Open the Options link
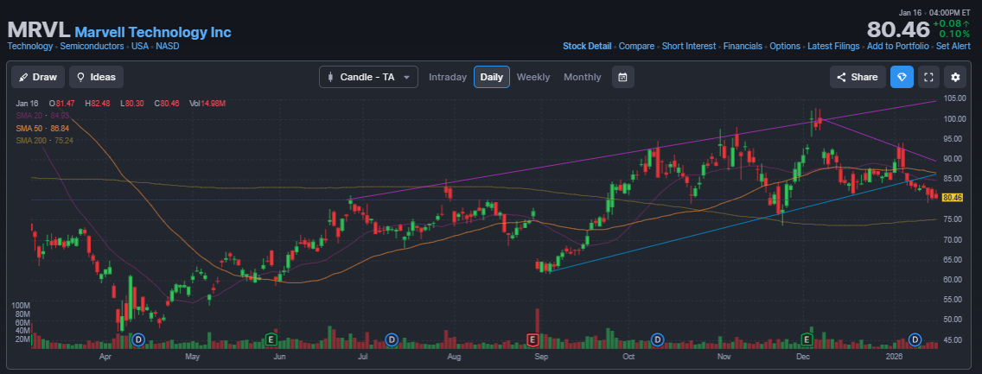Viewport: 982px width, 374px height. 785,47
